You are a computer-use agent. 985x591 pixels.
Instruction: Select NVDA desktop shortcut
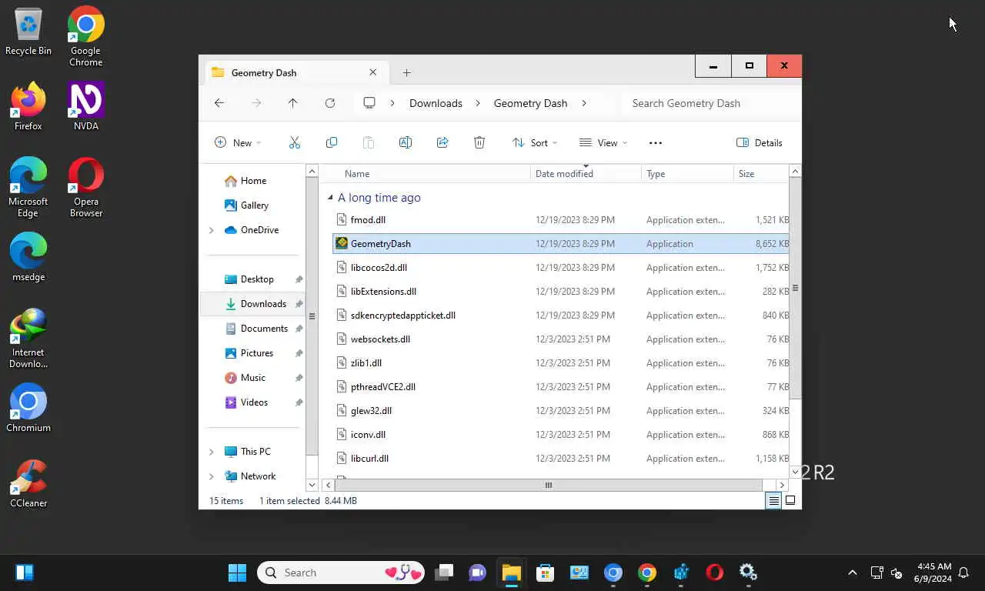click(85, 106)
